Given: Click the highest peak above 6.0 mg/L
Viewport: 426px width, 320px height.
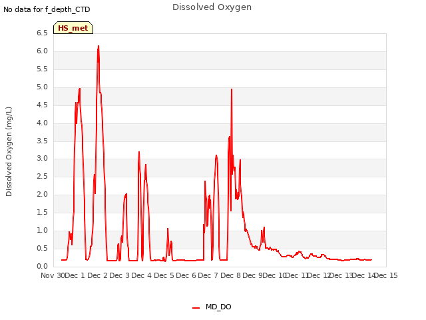Looking at the screenshot, I should (99, 46).
